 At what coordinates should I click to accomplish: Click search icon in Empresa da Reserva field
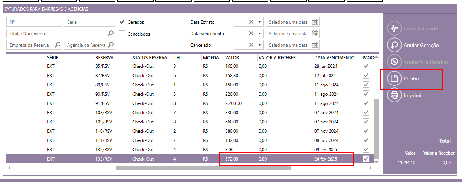click(58, 45)
